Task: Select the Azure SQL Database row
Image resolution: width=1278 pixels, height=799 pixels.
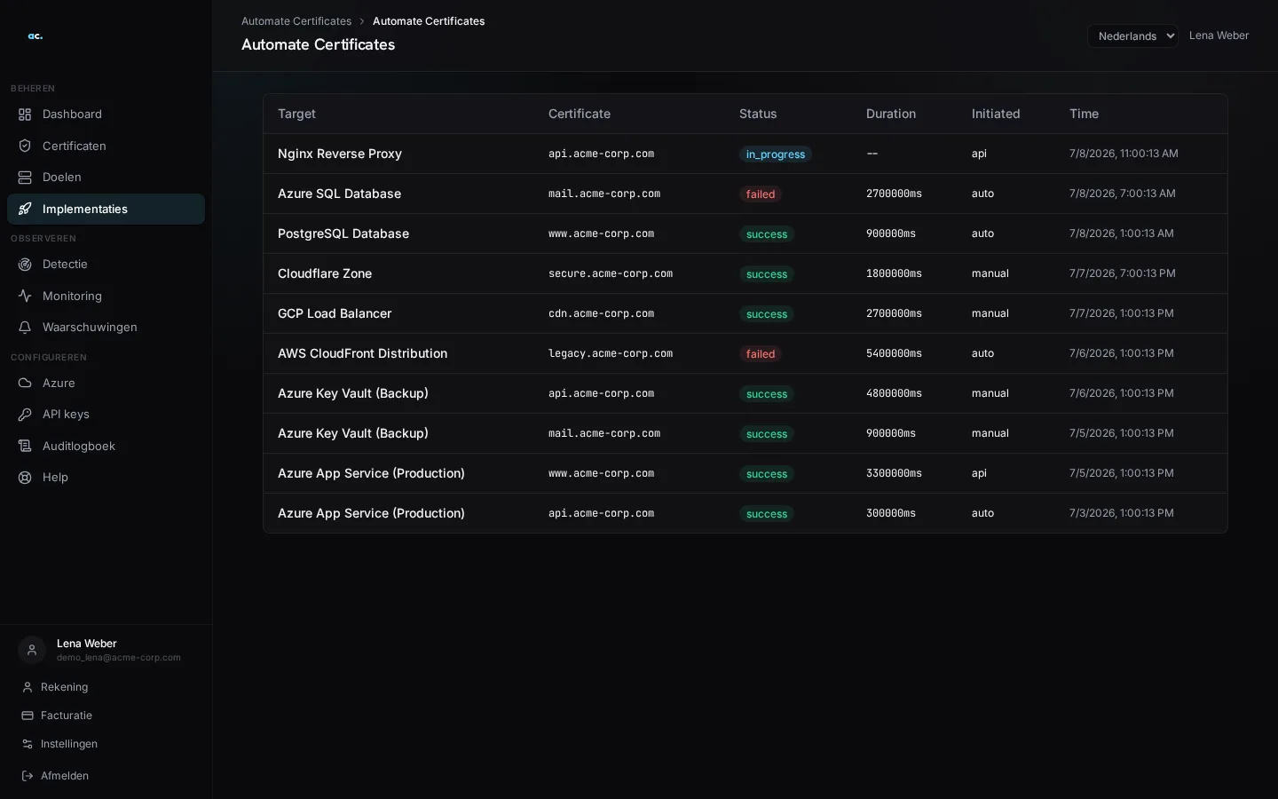Action: click(x=745, y=194)
